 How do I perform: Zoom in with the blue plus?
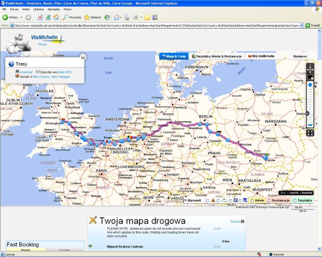pos(310,85)
